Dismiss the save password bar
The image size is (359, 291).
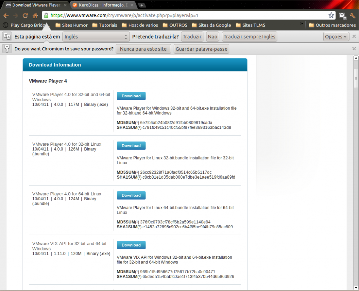[x=354, y=48]
